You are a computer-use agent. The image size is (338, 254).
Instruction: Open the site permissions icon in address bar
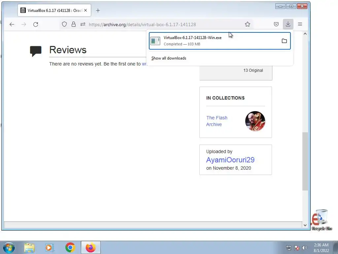[83, 24]
